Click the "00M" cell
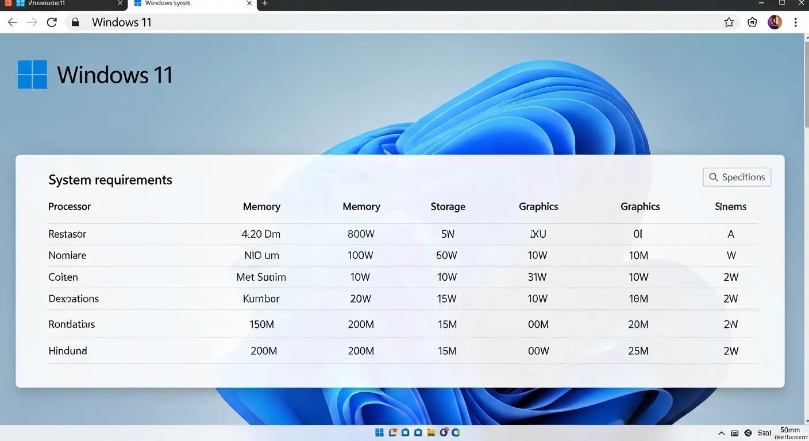Image resolution: width=809 pixels, height=441 pixels. (538, 324)
